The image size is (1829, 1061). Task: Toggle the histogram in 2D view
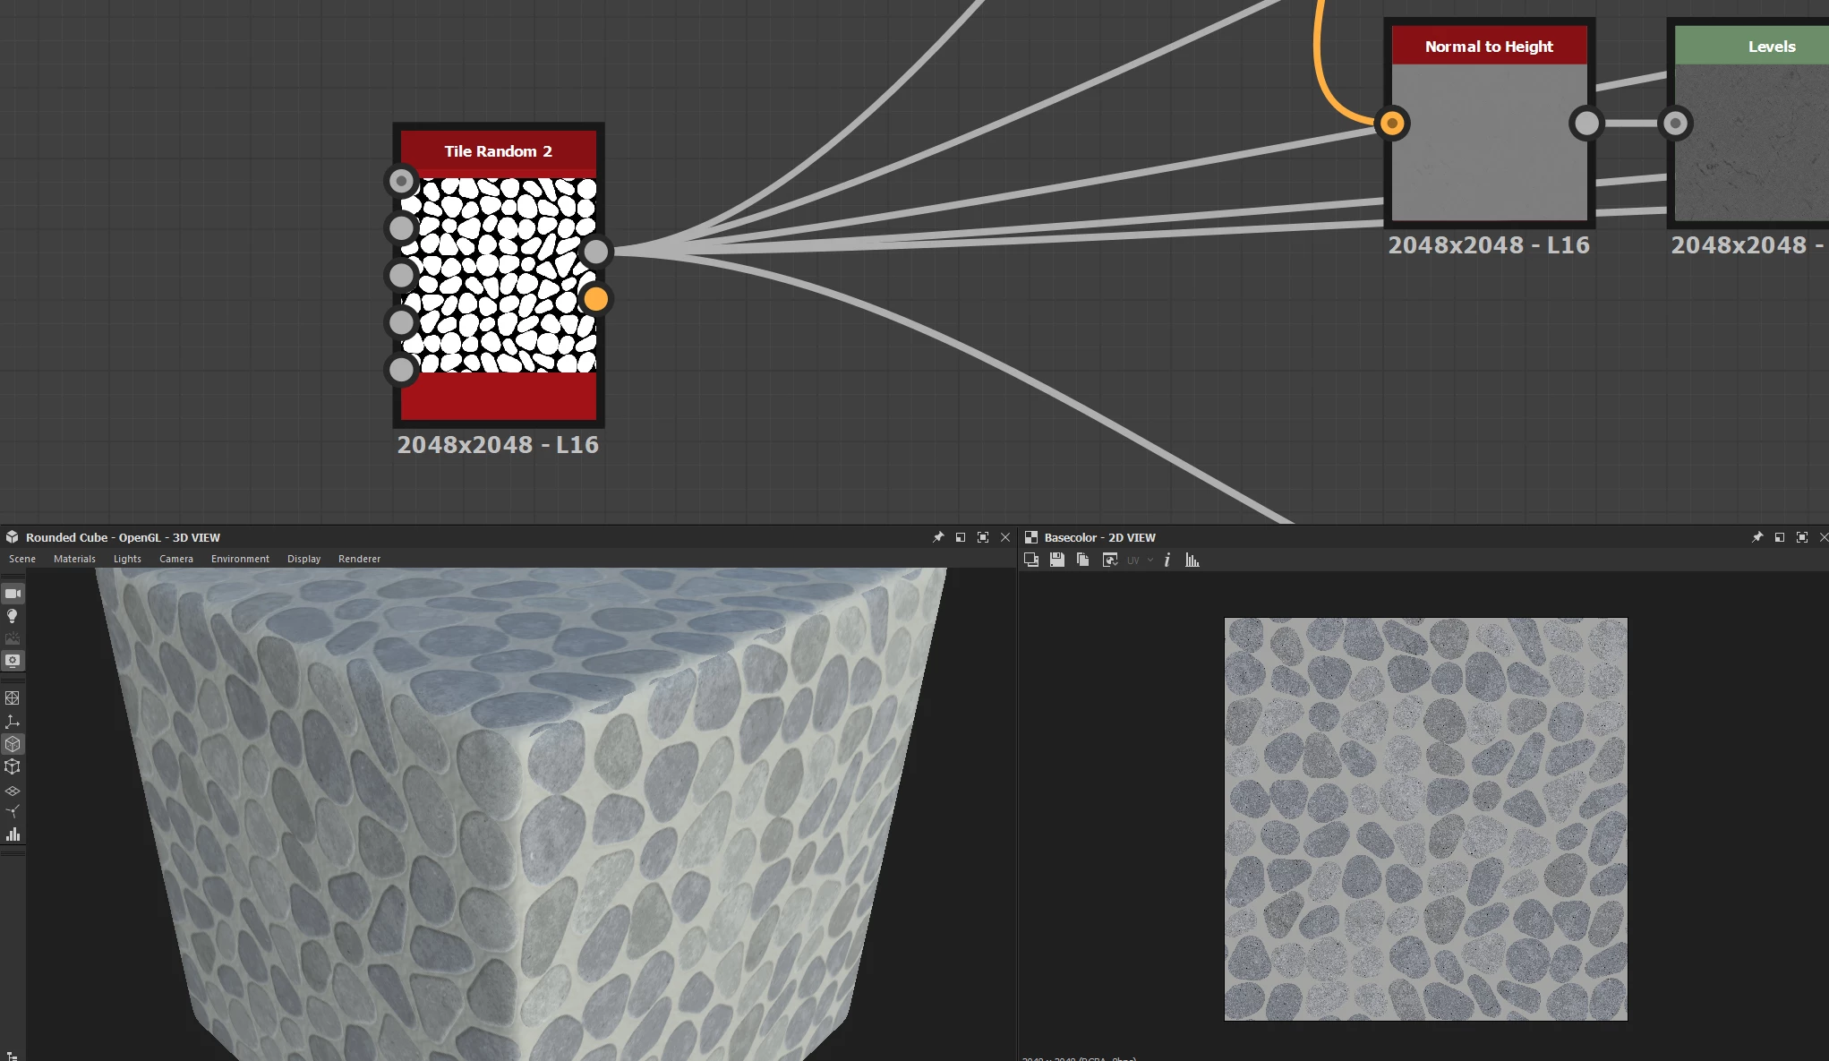(x=1192, y=560)
